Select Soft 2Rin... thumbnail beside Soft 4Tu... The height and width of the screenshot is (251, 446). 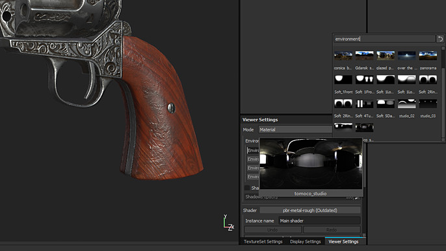343,103
